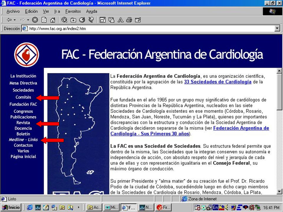Open the Forward button history dropdown

tap(28, 20)
